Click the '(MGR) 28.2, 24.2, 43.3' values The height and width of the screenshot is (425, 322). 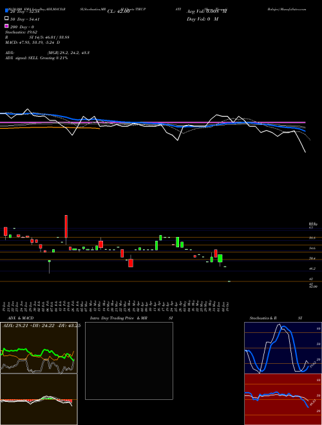[68, 53]
